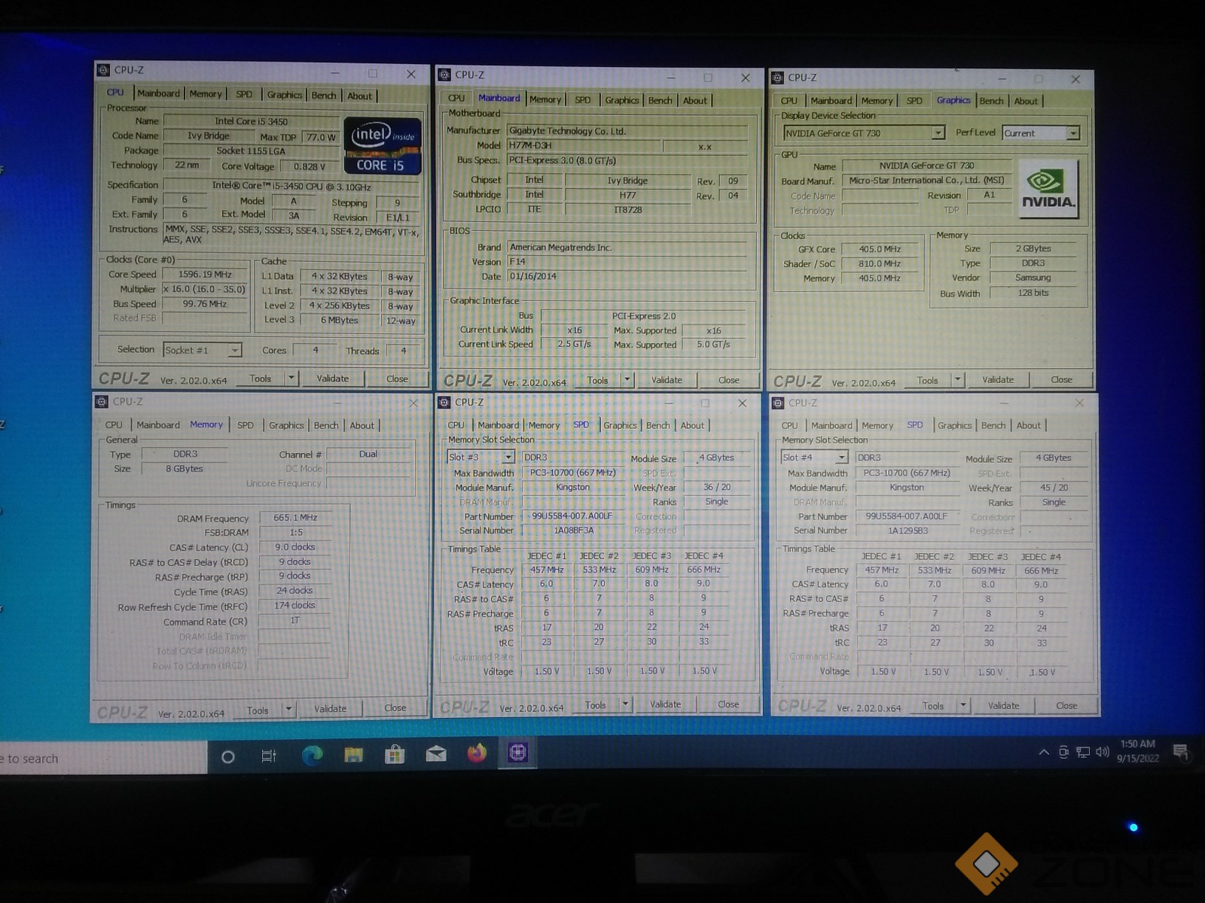
Task: Open Microsoft Store from taskbar
Action: (x=395, y=754)
